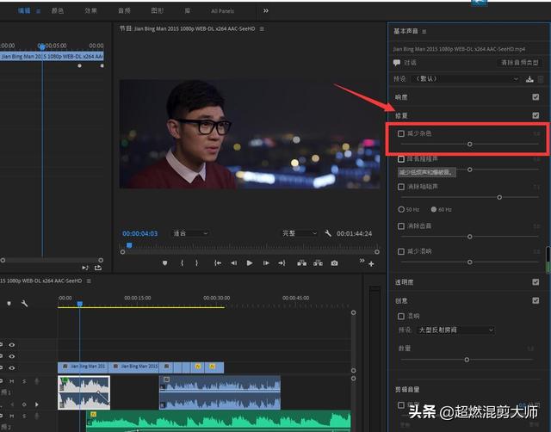
Task: Go to In point in the Program monitor
Action: (218, 263)
